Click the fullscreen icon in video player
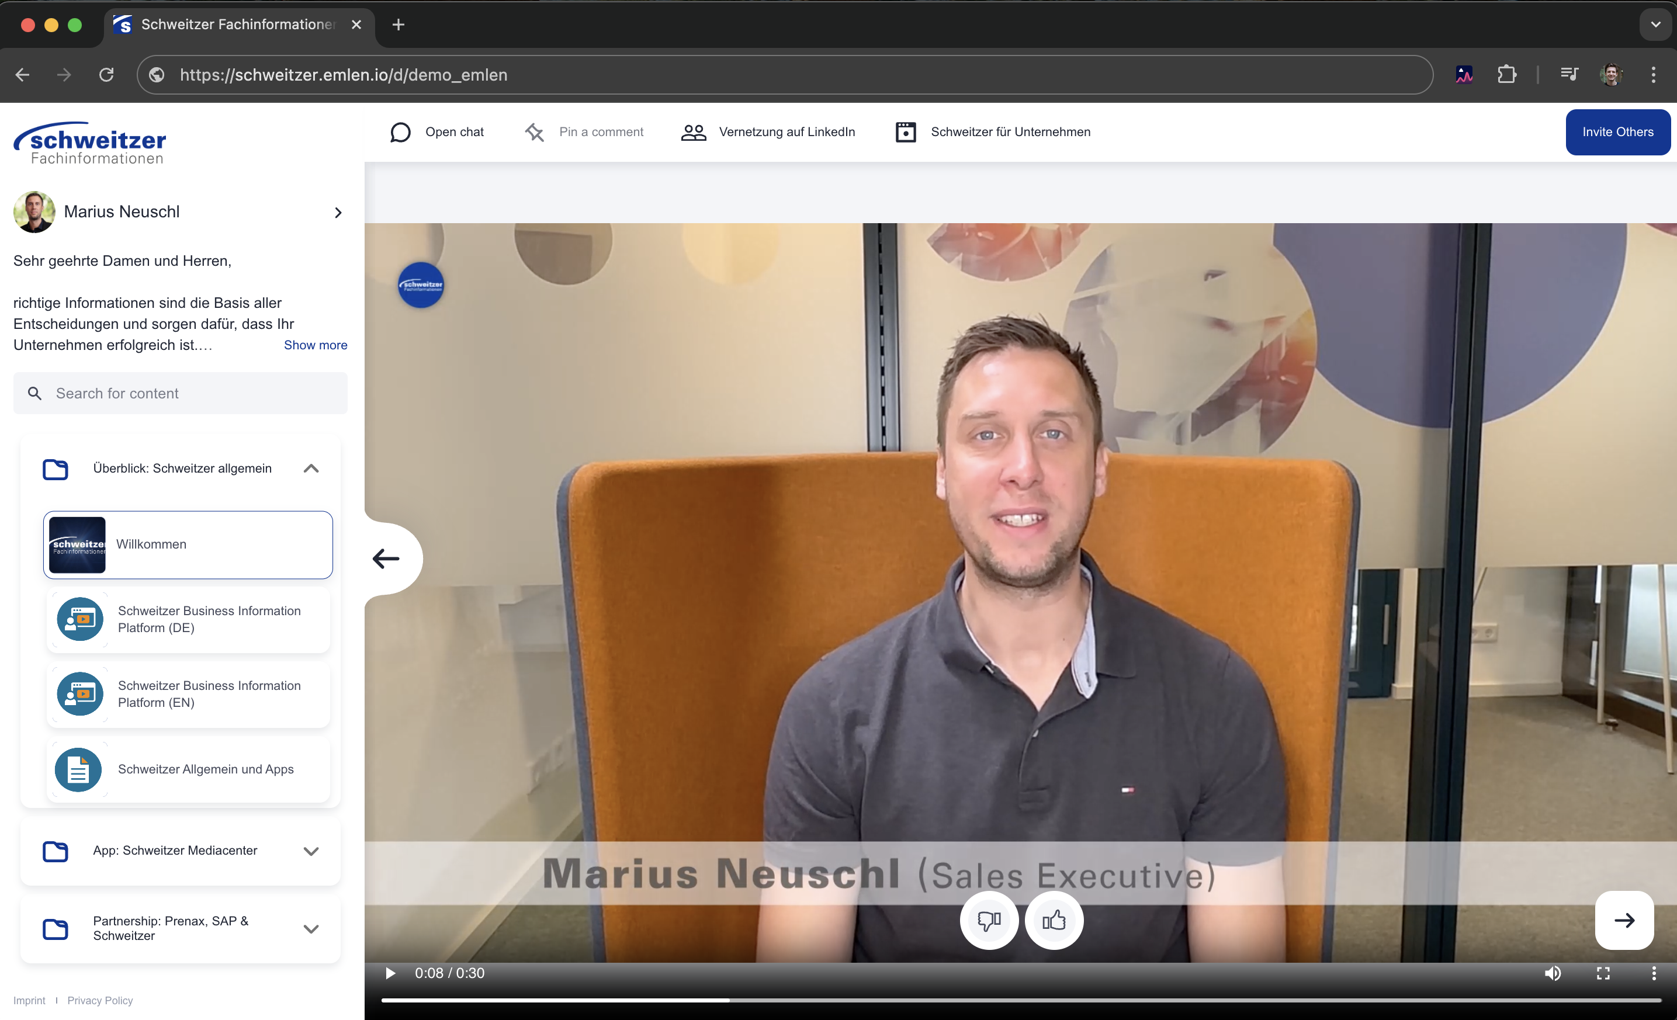This screenshot has width=1677, height=1020. [1603, 973]
